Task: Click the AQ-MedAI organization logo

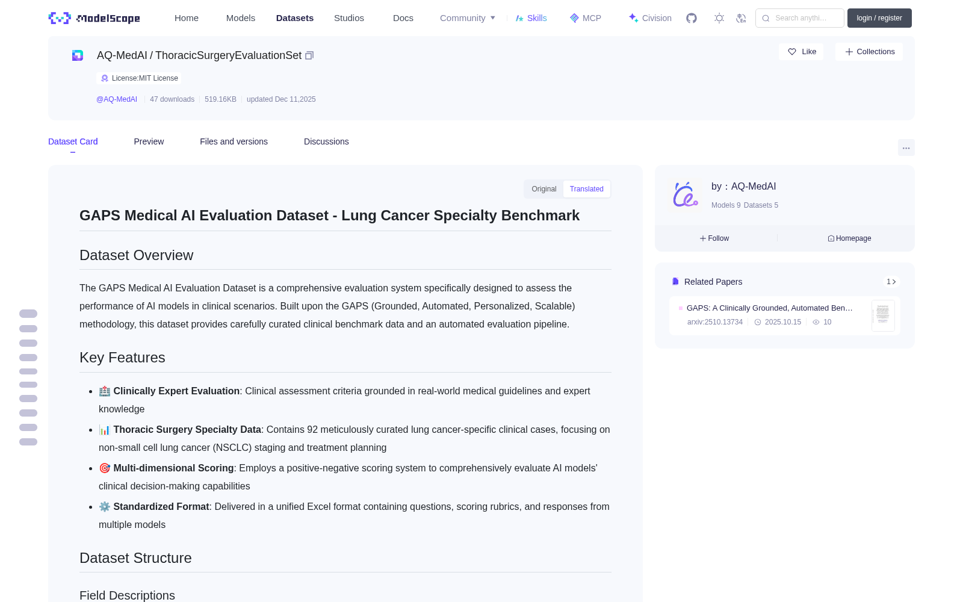Action: click(686, 194)
